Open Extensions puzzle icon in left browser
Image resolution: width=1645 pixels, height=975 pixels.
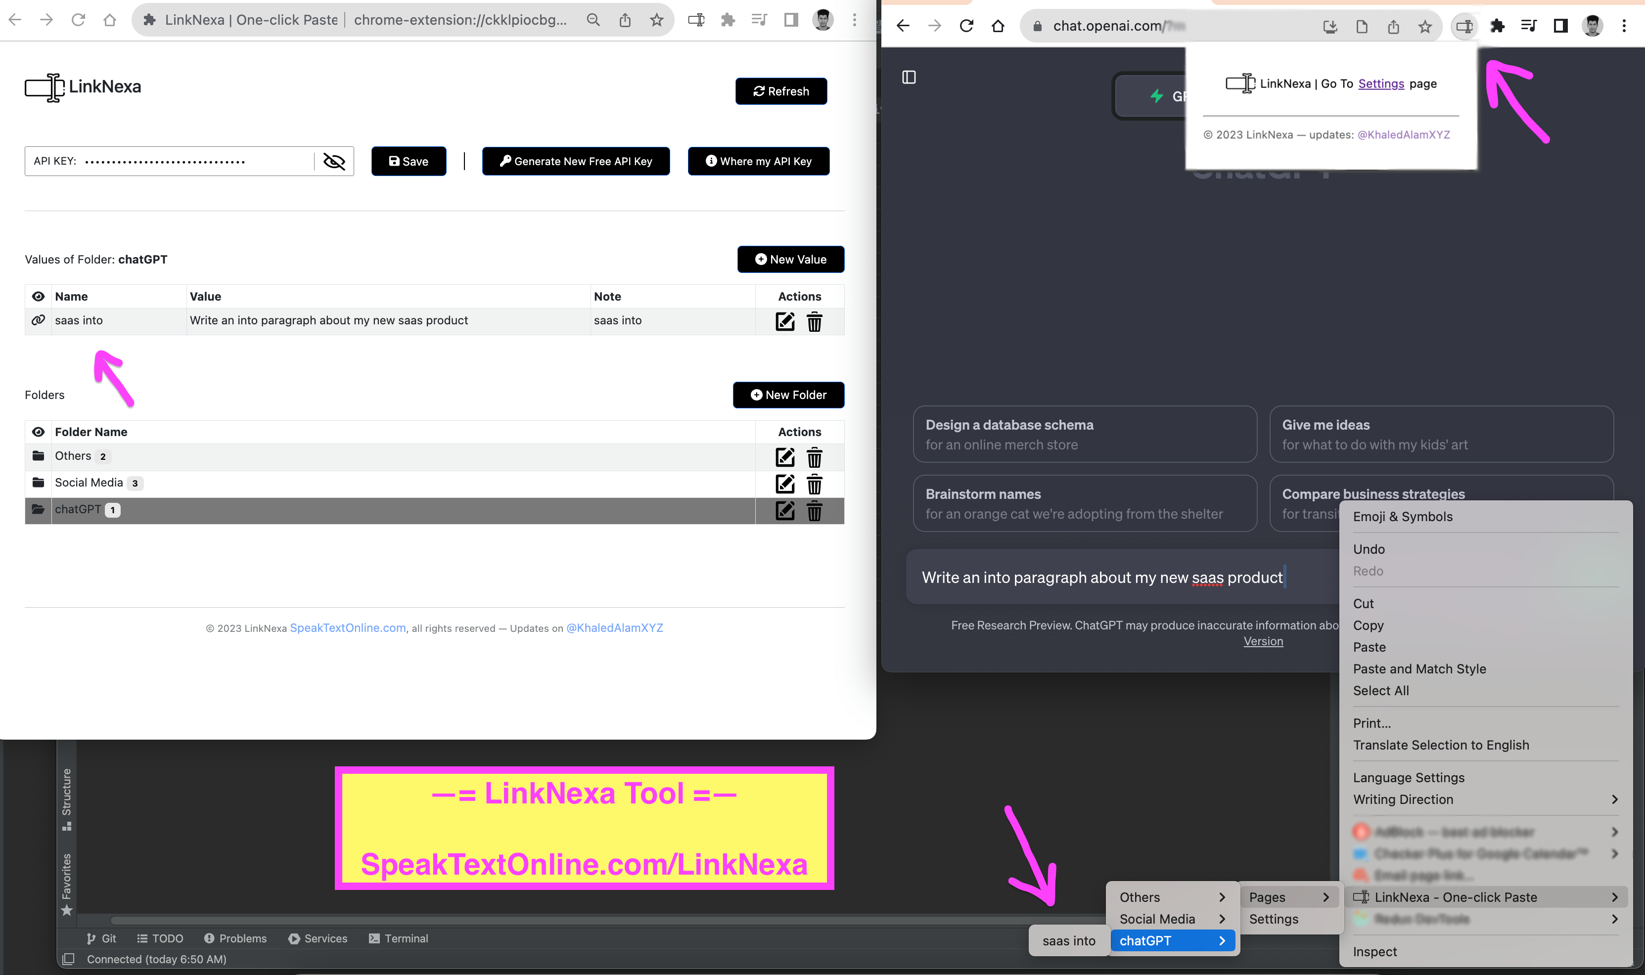pos(728,20)
